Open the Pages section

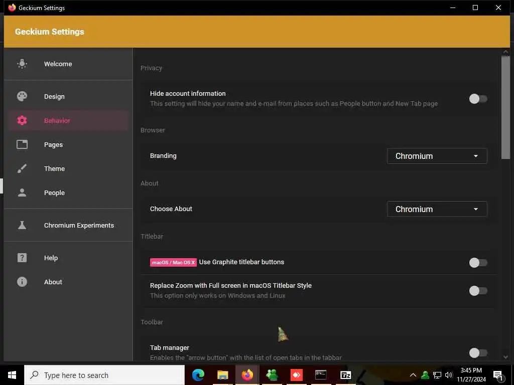coord(68,144)
